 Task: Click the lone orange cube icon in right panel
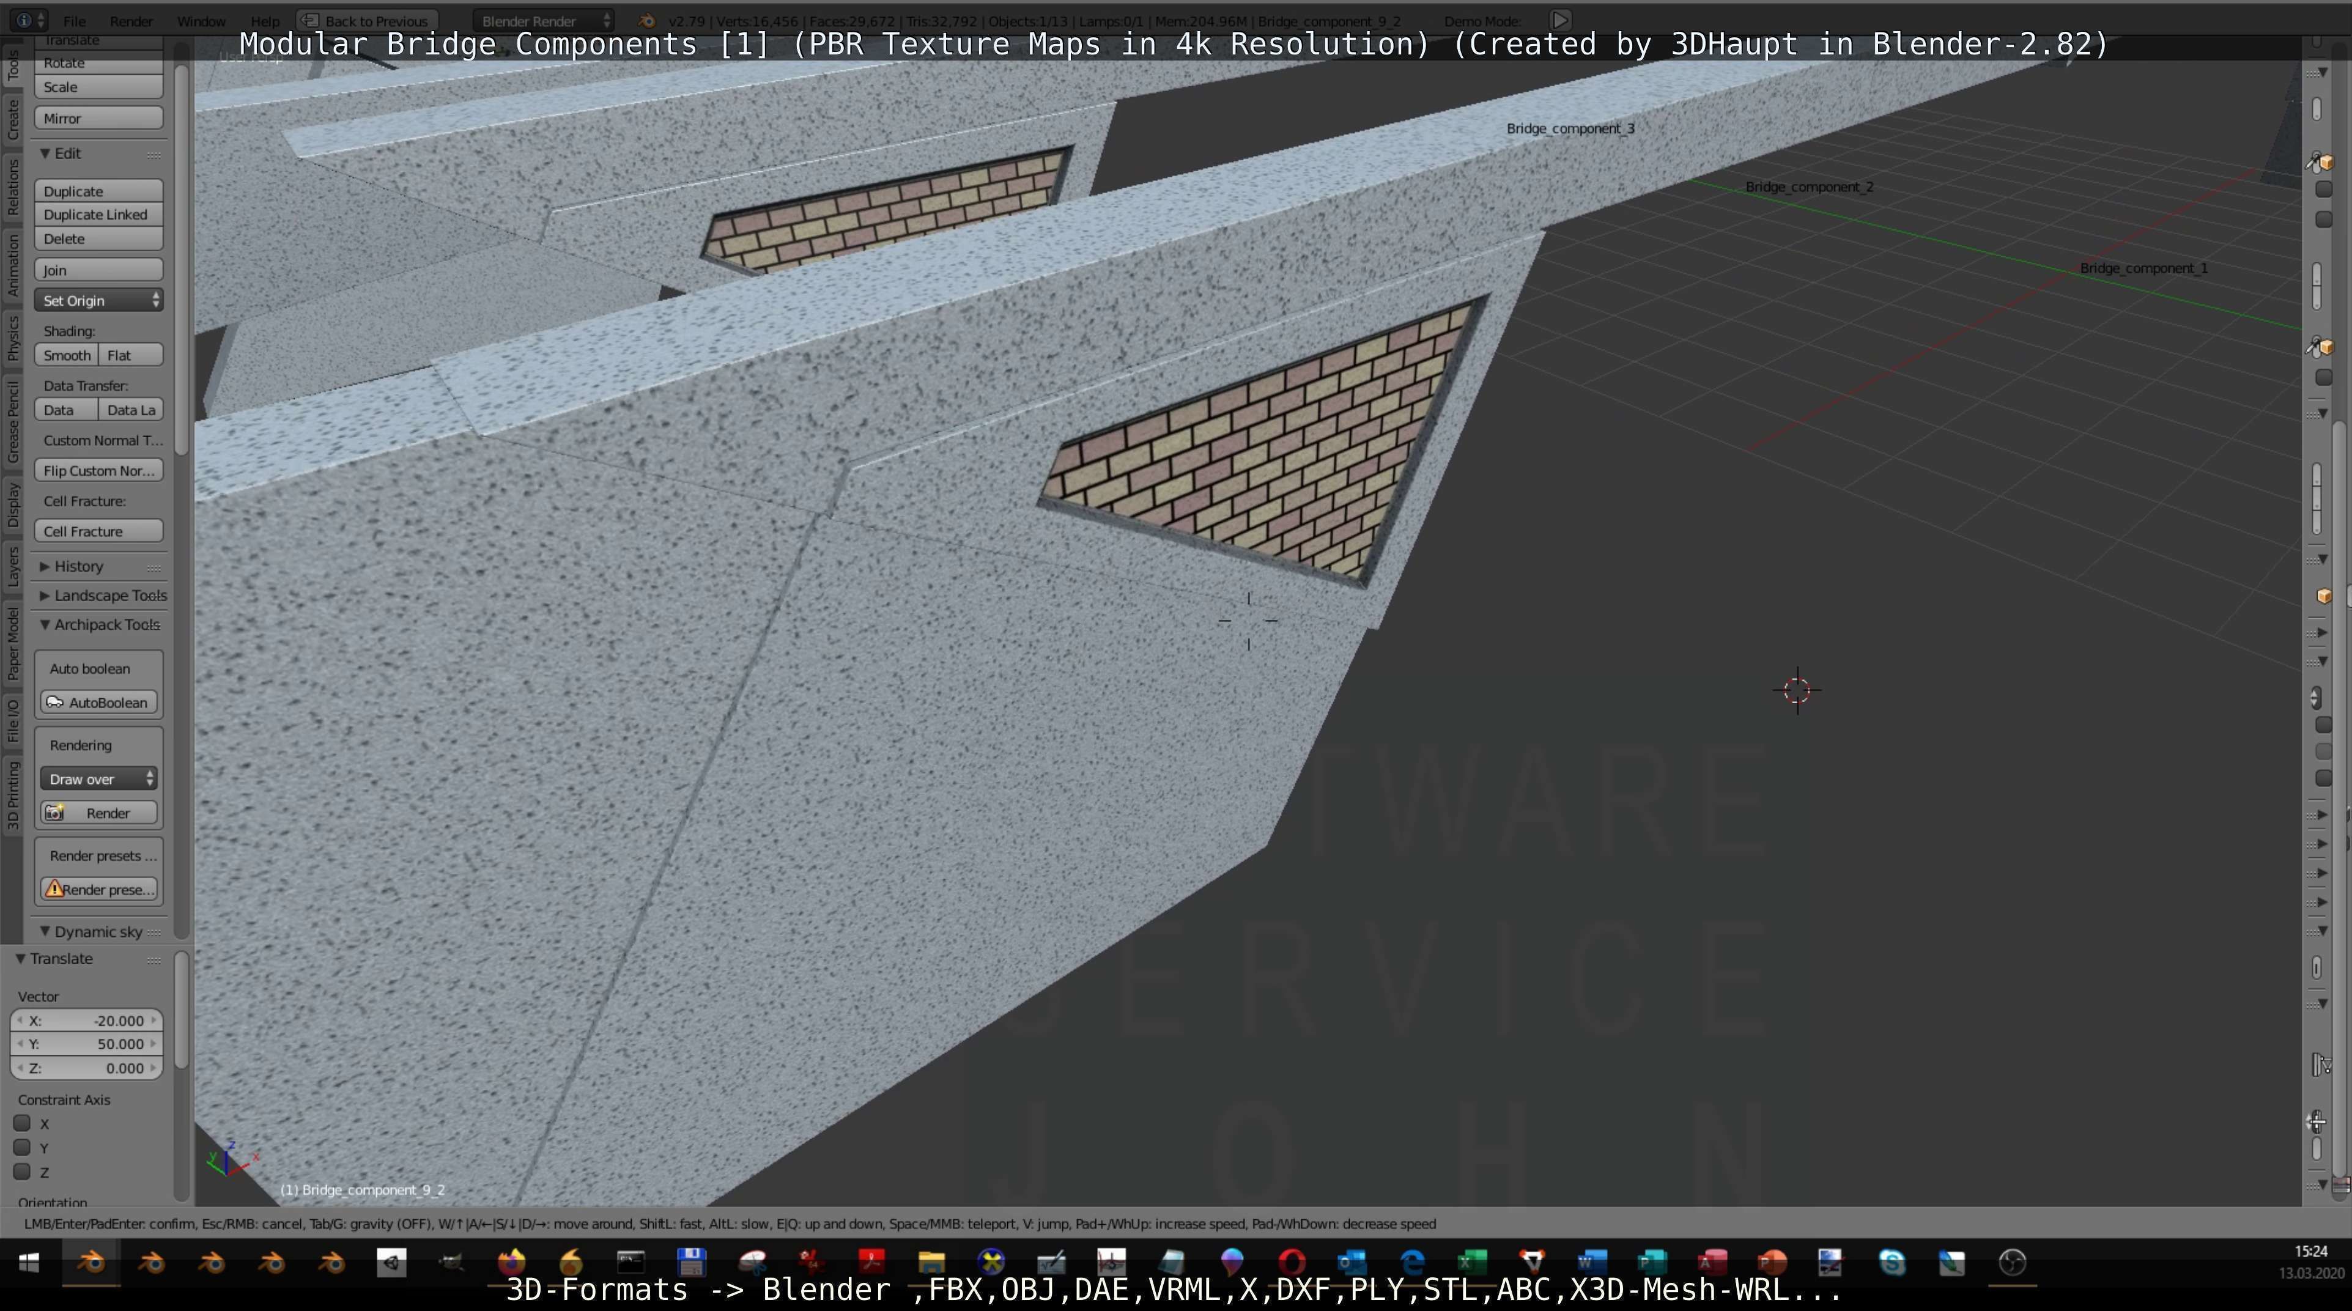pyautogui.click(x=2324, y=596)
